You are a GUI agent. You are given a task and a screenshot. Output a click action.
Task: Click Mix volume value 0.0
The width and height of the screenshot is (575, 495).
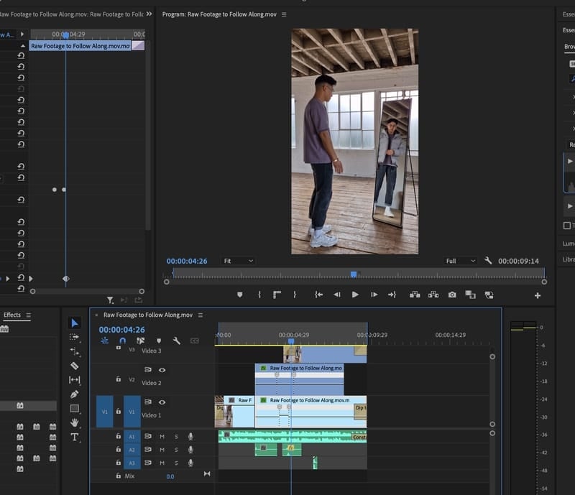click(170, 476)
